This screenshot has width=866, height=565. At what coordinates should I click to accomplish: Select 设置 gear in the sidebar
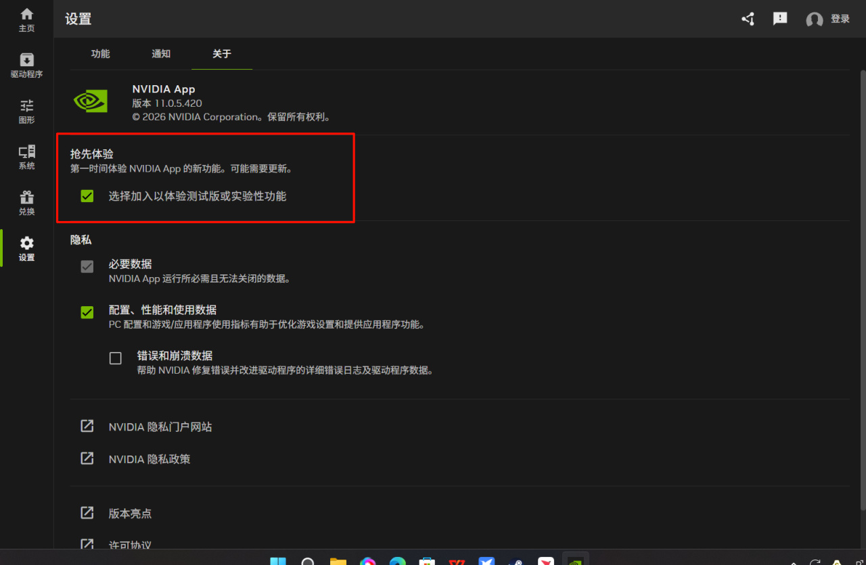(26, 249)
